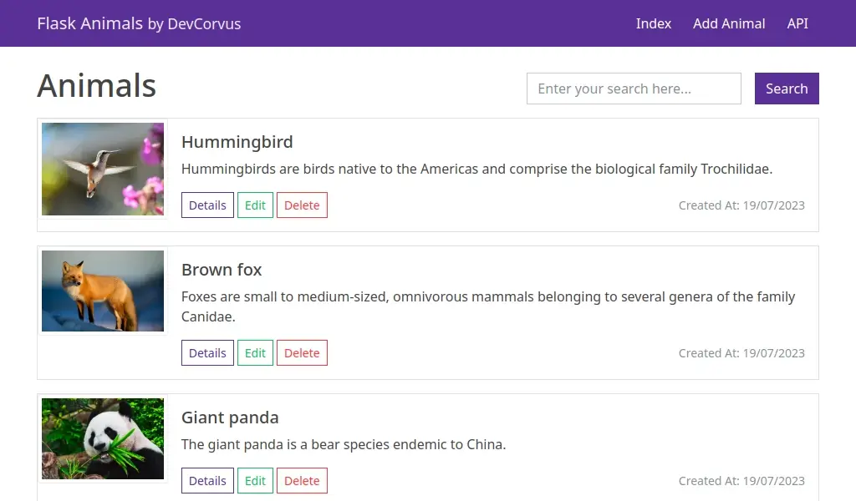Image resolution: width=856 pixels, height=501 pixels.
Task: Open the Hummingbird thumbnail image
Action: (x=103, y=169)
